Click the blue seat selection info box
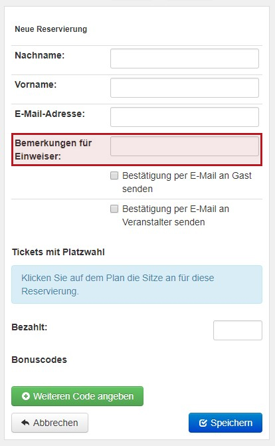Viewport: 275px width, 446px height. 137,284
